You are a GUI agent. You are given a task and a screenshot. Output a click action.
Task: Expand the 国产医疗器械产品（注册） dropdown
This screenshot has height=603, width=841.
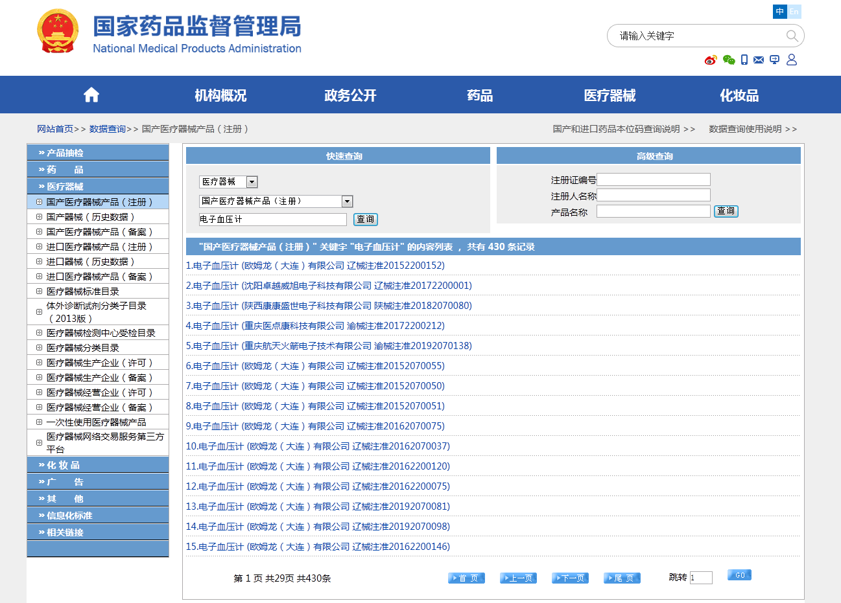click(x=347, y=201)
